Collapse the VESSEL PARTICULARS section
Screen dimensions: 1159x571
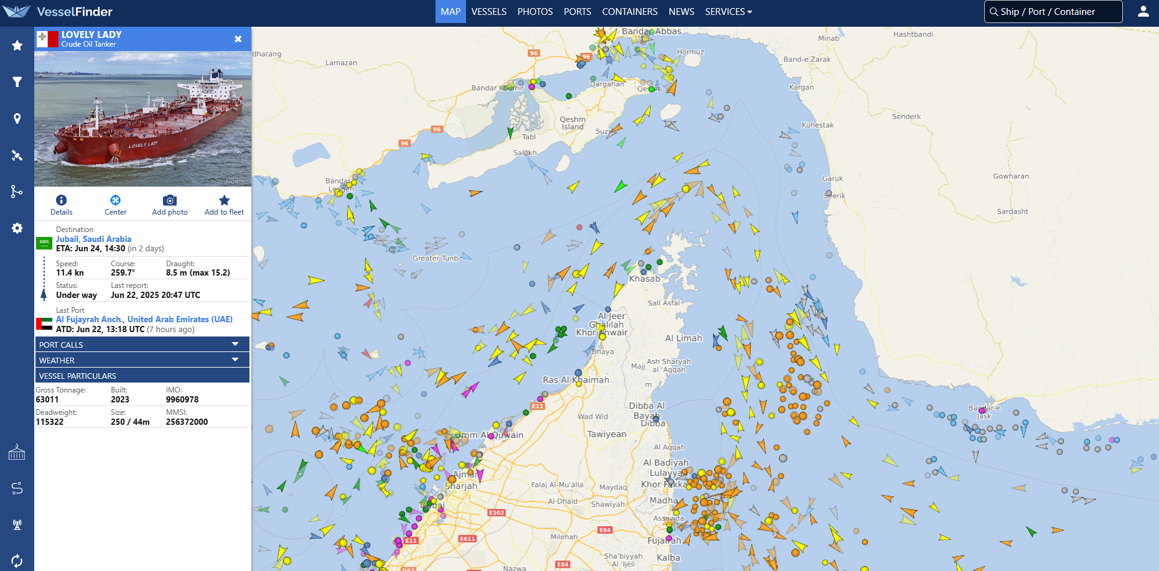(142, 375)
